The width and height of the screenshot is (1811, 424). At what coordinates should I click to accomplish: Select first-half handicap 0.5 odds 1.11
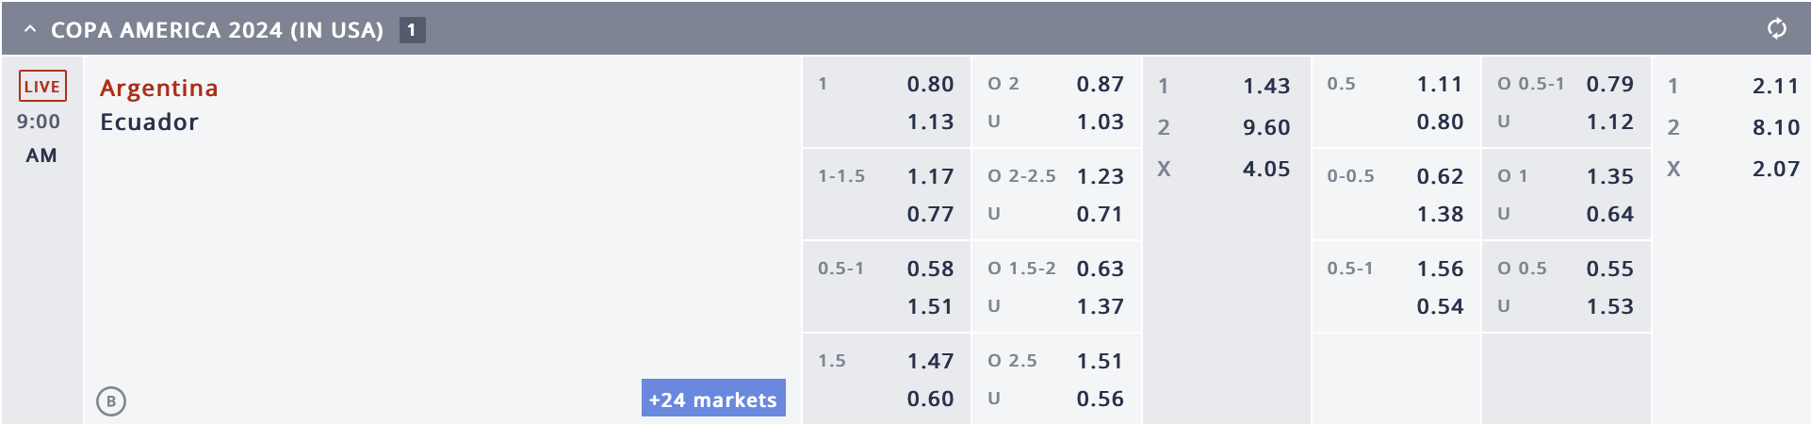1439,84
